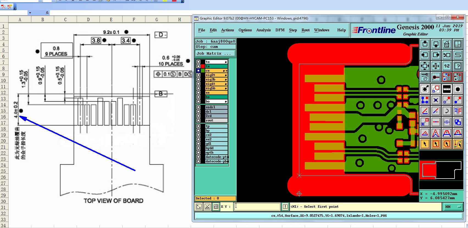Click the overview thumbnail of the board

[441, 170]
